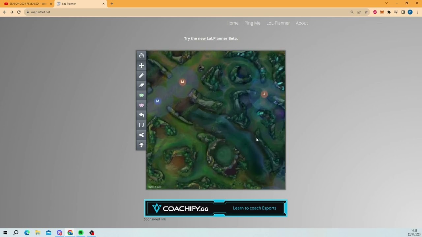The height and width of the screenshot is (237, 422).
Task: Open the Extensions puzzle menu
Action: pyautogui.click(x=389, y=12)
